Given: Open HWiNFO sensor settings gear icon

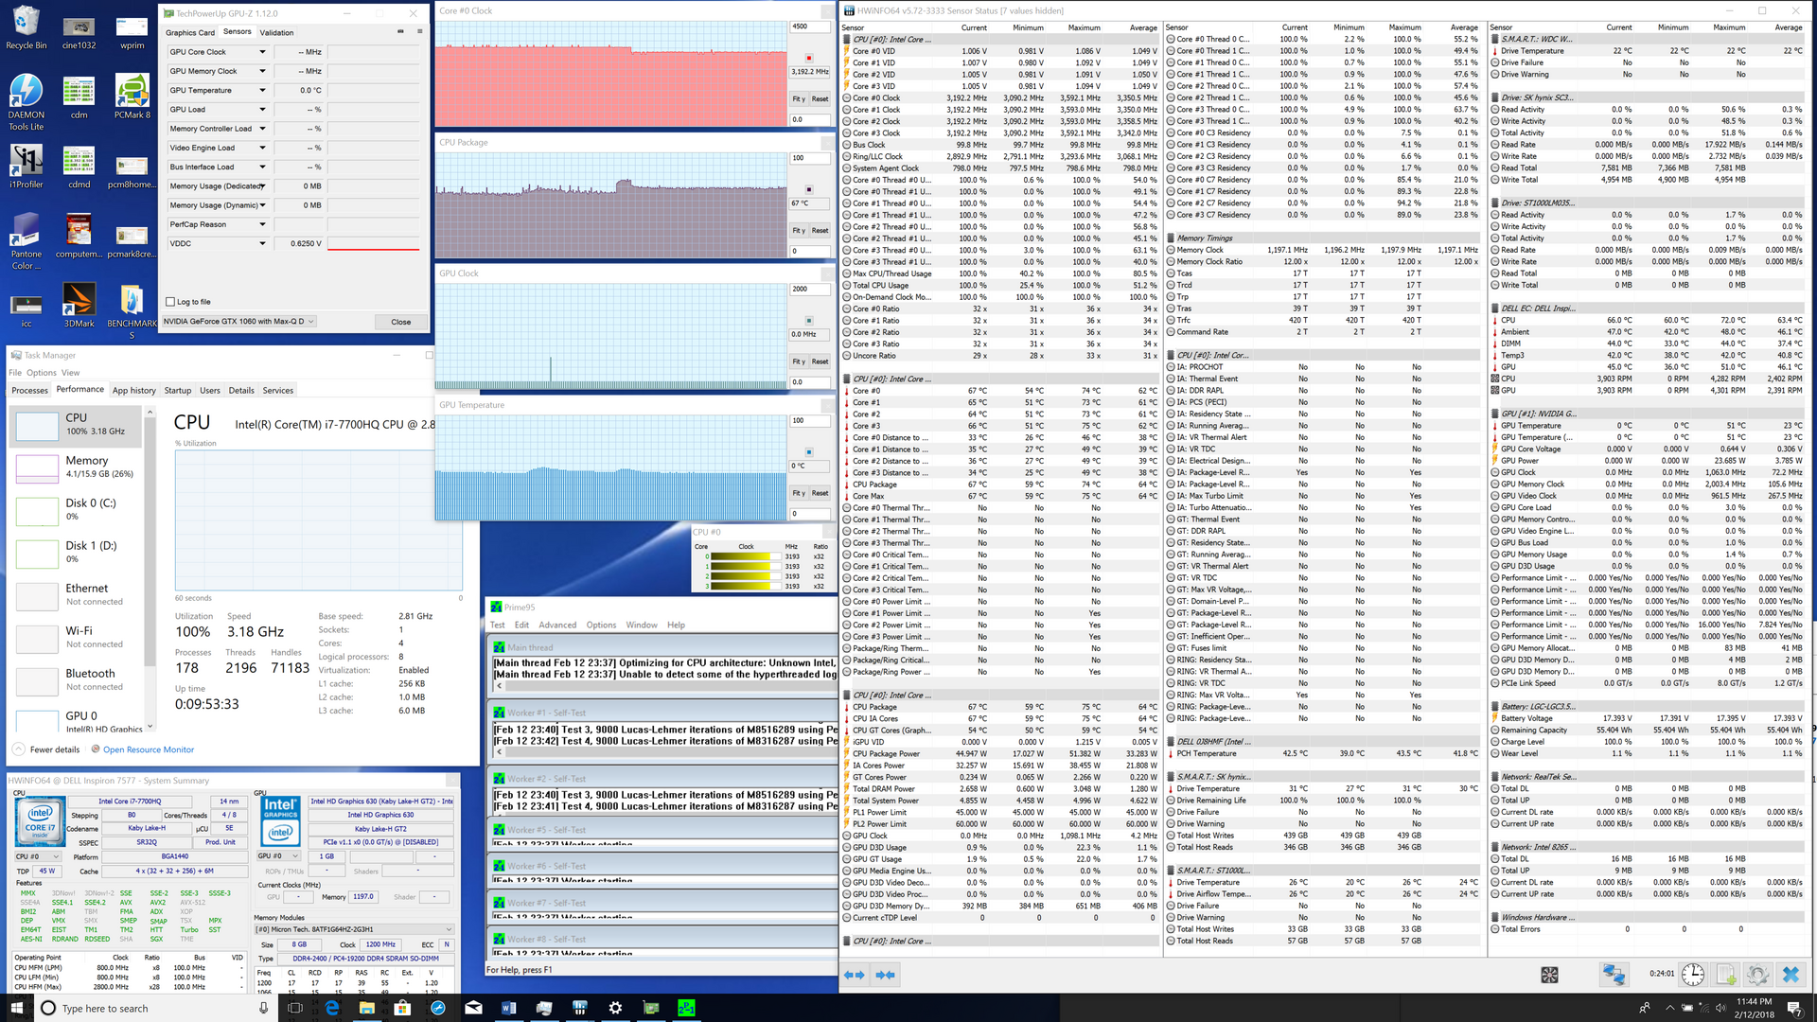Looking at the screenshot, I should pos(1758,974).
